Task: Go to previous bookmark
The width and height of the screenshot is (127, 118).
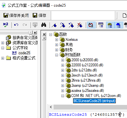Action: click(x=71, y=25)
